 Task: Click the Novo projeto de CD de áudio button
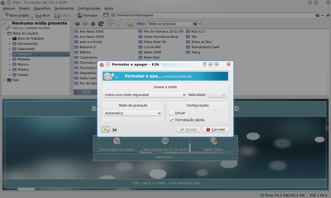click(165, 144)
